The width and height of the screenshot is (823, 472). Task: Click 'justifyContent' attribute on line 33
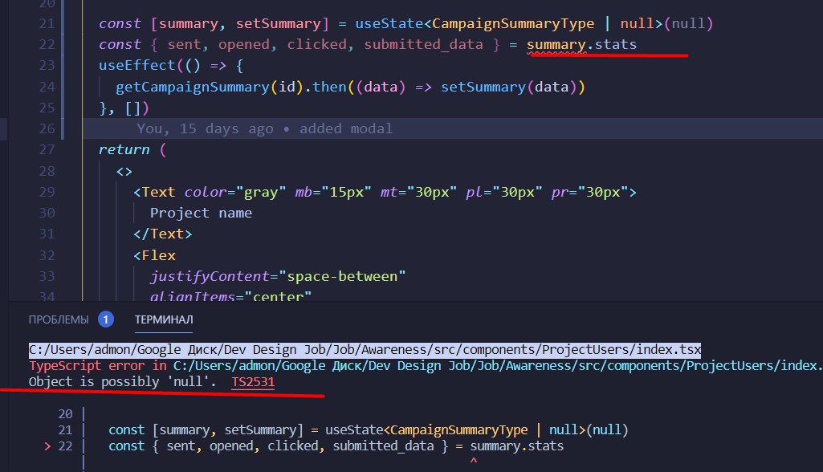pyautogui.click(x=210, y=276)
